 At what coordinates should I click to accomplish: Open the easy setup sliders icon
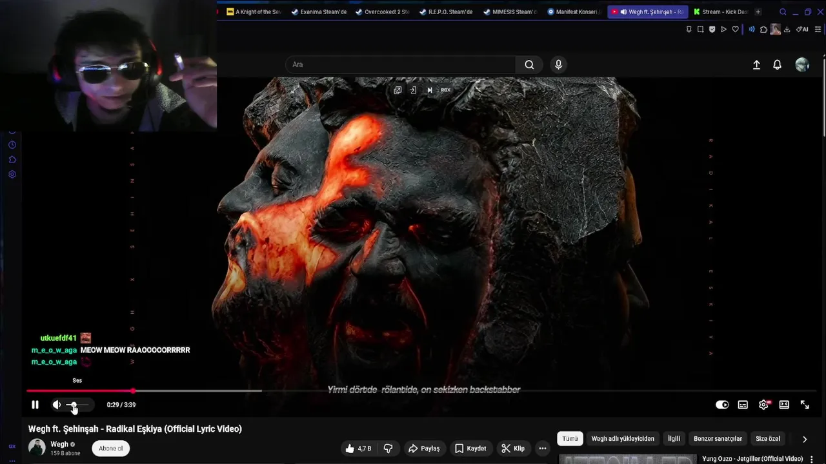818,29
